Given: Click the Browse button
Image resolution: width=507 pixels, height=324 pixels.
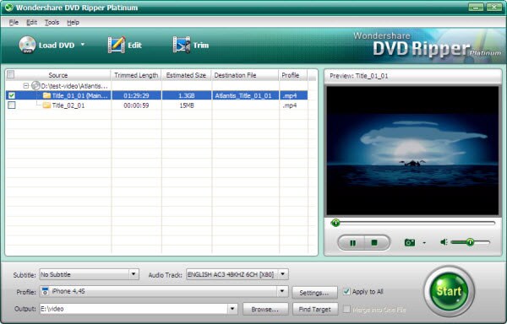Looking at the screenshot, I should click(265, 309).
